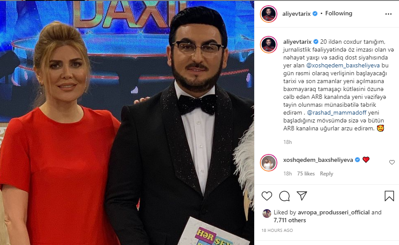Open the @rashad_mammadoff mention link
Screen dimensions: 399x245
[337, 112]
